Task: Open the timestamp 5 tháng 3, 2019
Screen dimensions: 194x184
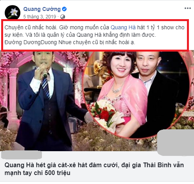Action: [x=40, y=17]
